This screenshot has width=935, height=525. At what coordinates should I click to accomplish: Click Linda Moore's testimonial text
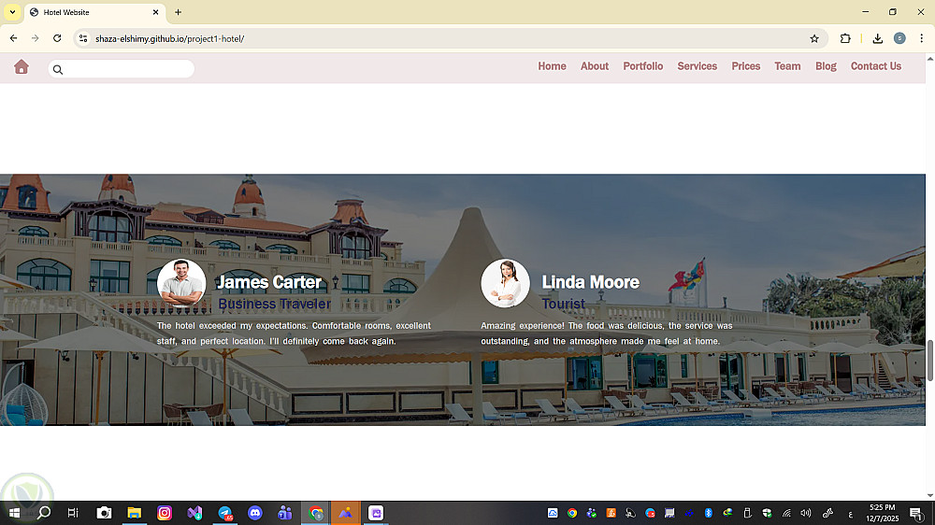[607, 333]
